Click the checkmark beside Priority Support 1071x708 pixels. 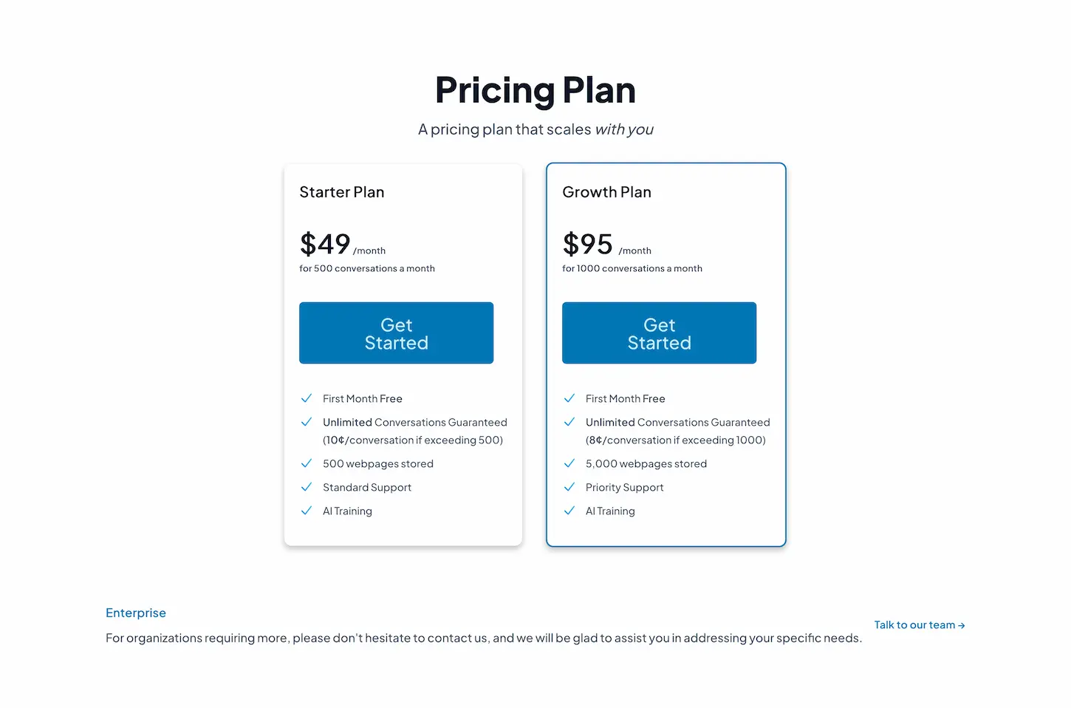coord(569,487)
